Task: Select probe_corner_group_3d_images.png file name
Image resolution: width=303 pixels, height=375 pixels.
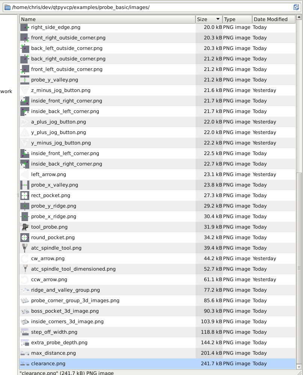Action: (x=75, y=301)
